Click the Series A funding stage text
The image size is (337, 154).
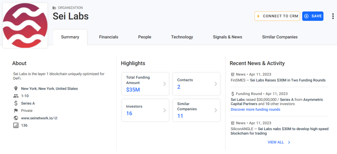(28, 103)
